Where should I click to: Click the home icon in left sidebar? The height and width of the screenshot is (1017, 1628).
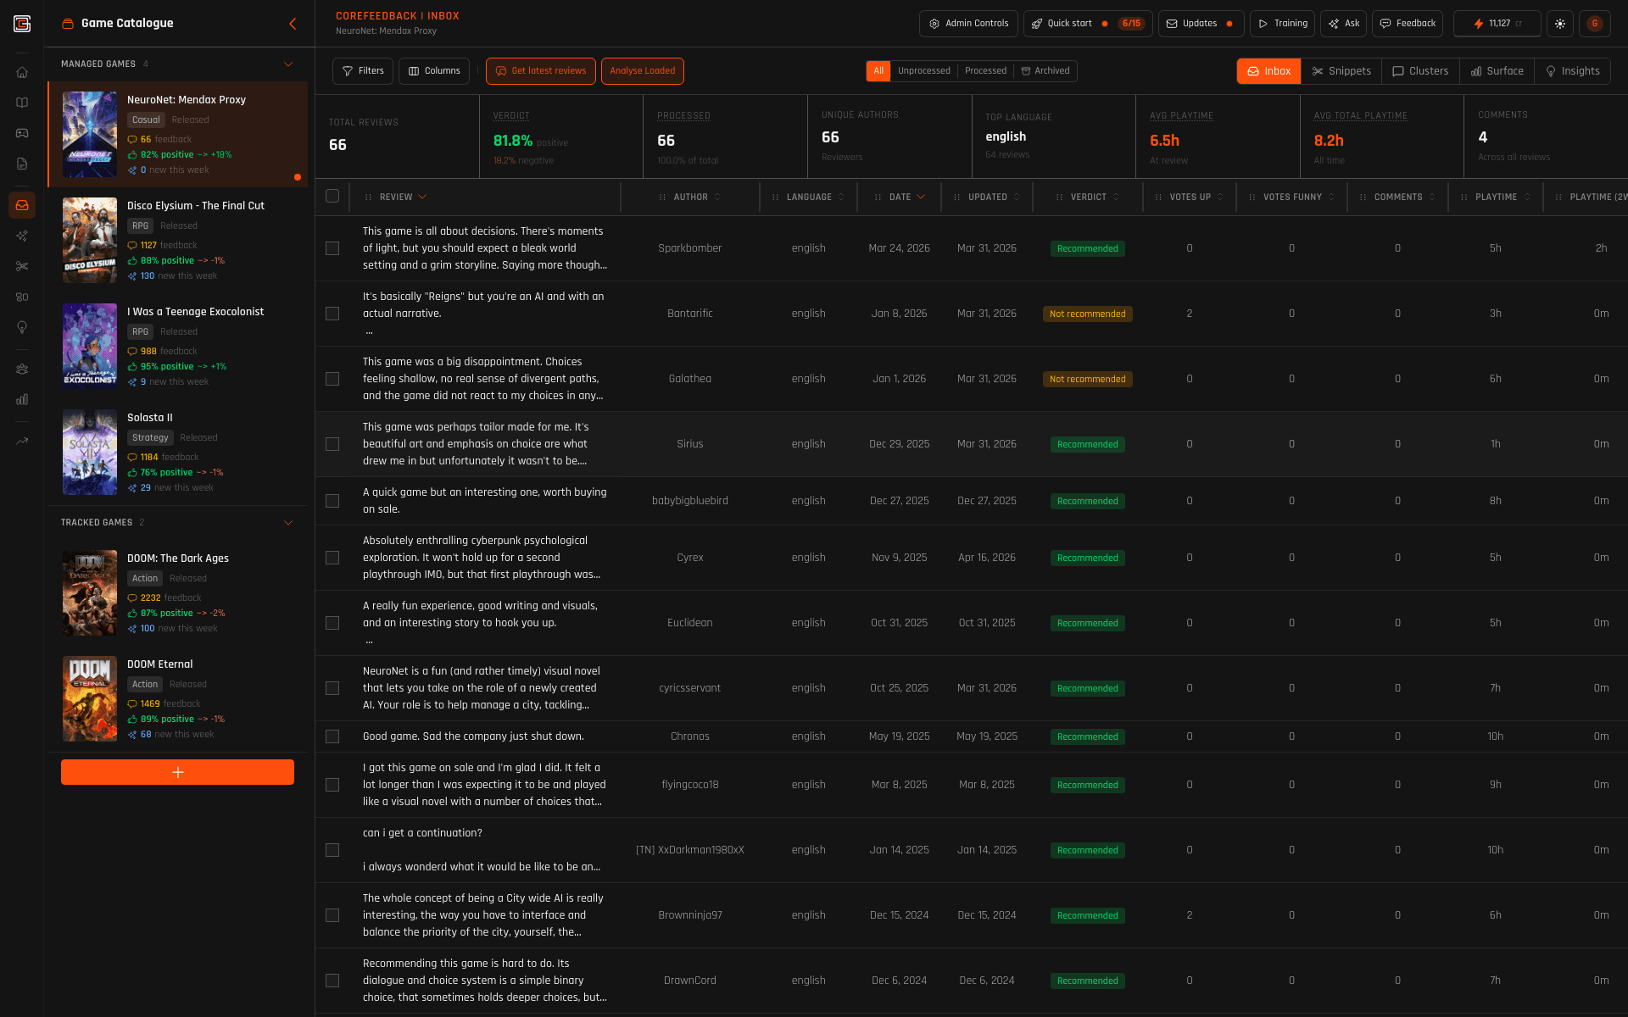[22, 72]
